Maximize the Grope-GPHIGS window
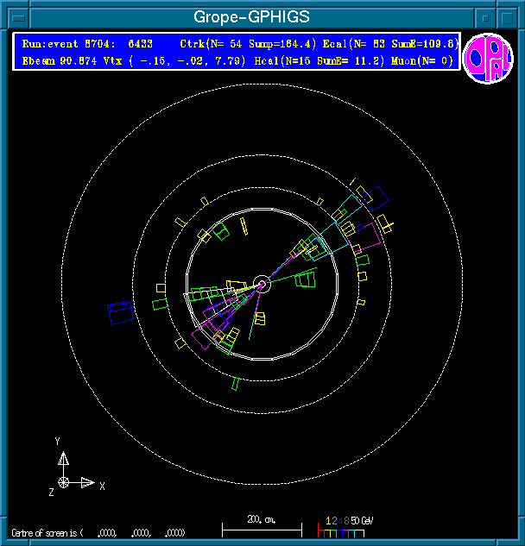Image resolution: width=525 pixels, height=546 pixels. [508, 17]
